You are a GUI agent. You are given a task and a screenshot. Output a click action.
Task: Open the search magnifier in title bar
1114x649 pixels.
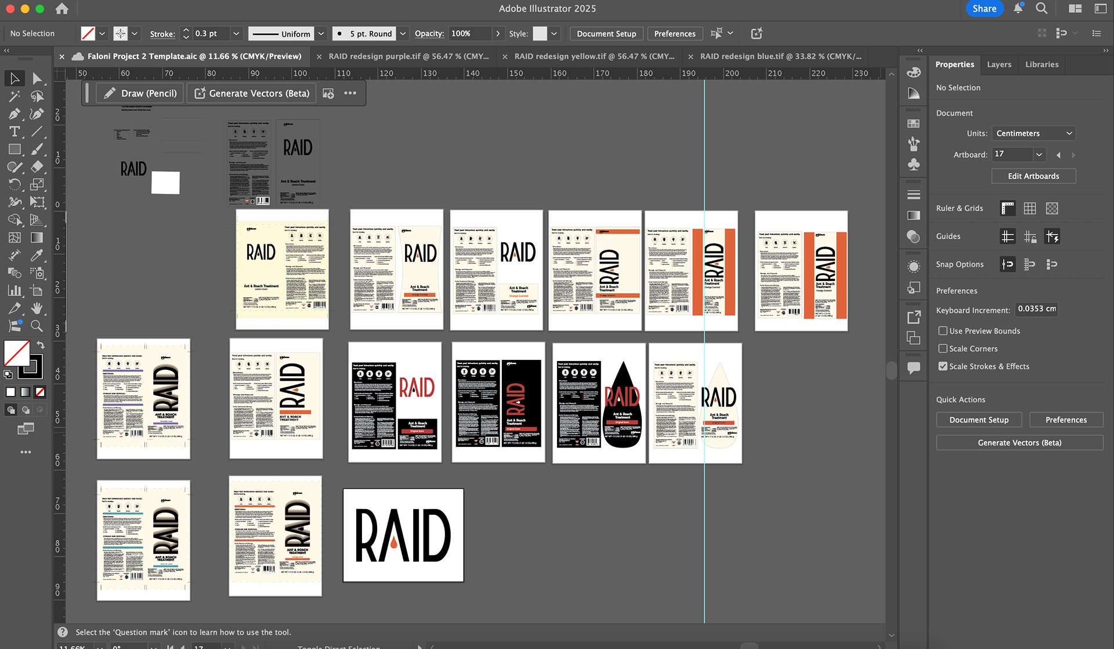(1042, 8)
